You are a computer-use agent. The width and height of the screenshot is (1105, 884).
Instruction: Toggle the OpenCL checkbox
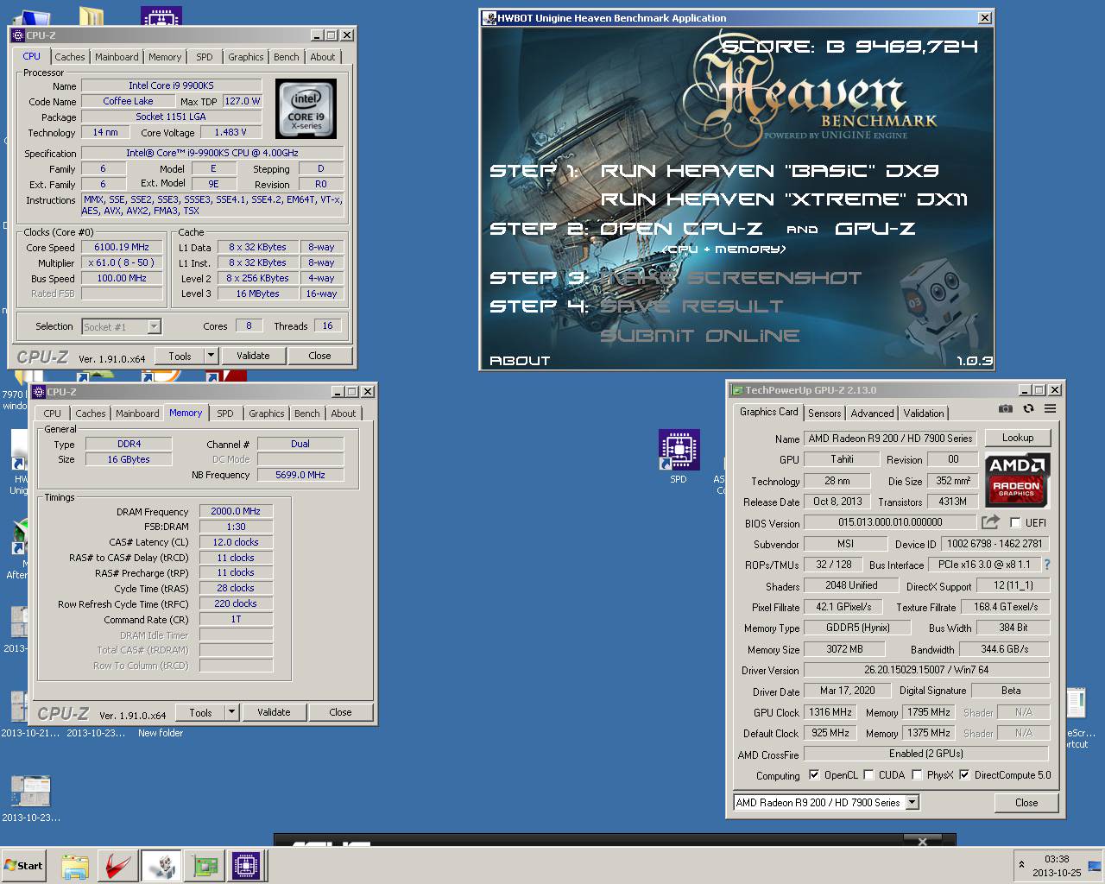[x=814, y=775]
